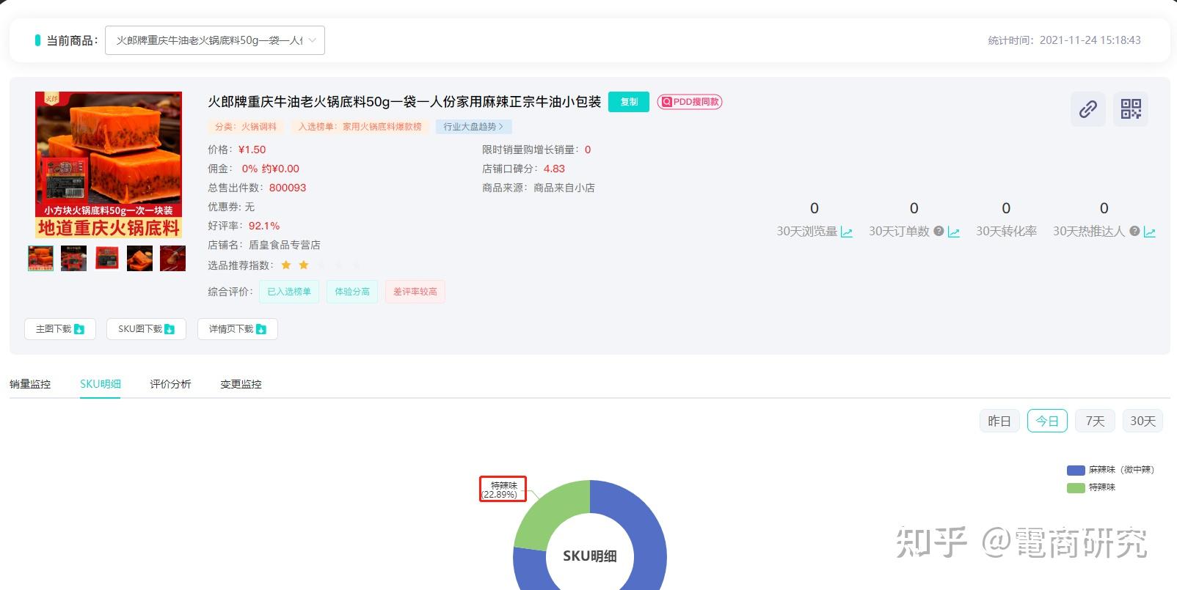Open 行业大盘趋势 link
Image resolution: width=1177 pixels, height=590 pixels.
click(x=473, y=127)
